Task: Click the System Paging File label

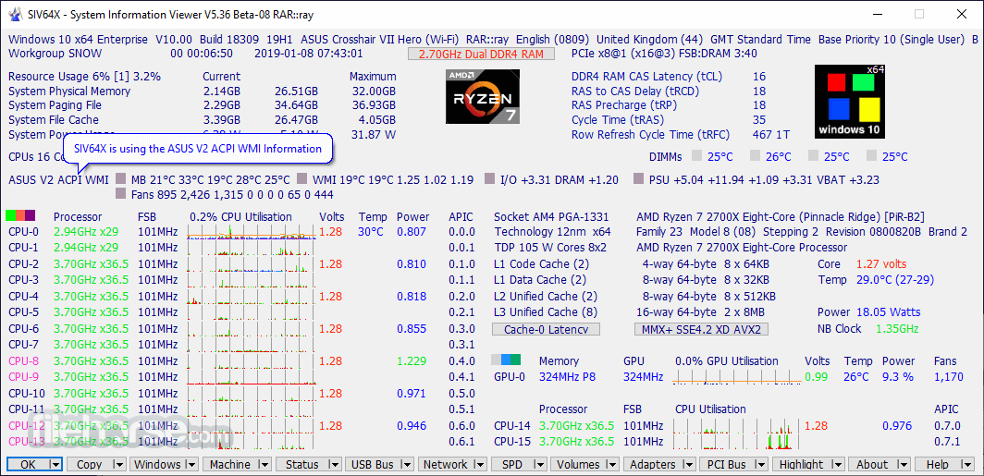Action: pyautogui.click(x=54, y=105)
